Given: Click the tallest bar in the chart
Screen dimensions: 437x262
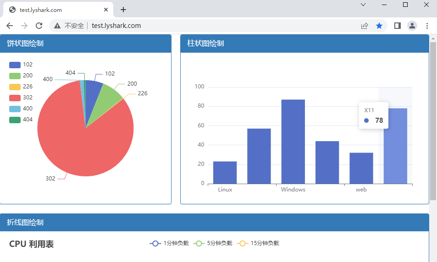Looking at the screenshot, I should [293, 141].
